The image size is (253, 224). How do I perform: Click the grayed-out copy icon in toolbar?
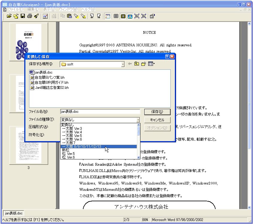pyautogui.click(x=63, y=16)
